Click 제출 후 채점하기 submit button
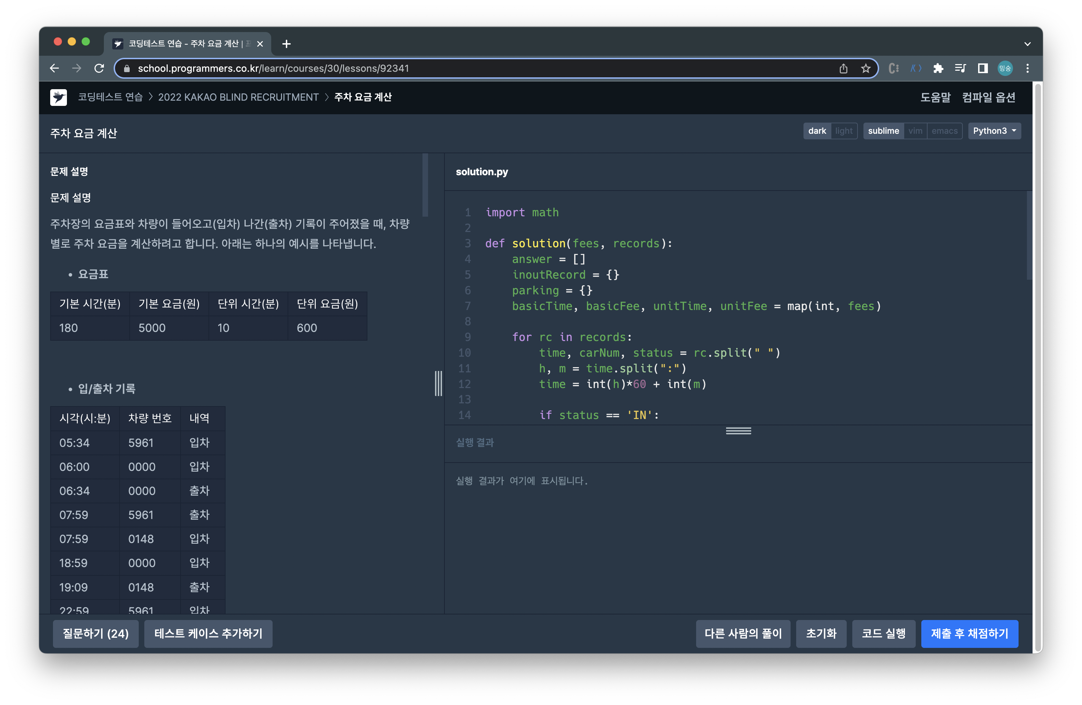Image resolution: width=1082 pixels, height=705 pixels. tap(969, 633)
